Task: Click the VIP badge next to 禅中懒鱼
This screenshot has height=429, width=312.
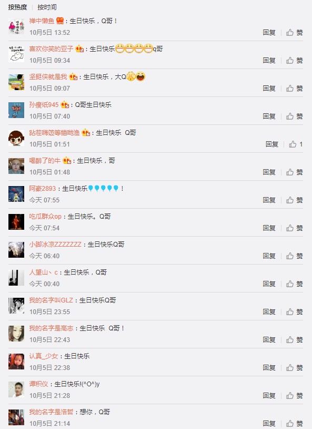Action: click(x=60, y=21)
